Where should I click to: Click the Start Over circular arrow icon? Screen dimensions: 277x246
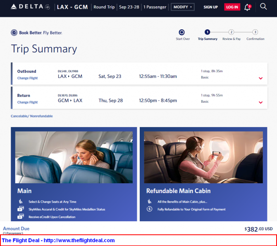pos(181,32)
